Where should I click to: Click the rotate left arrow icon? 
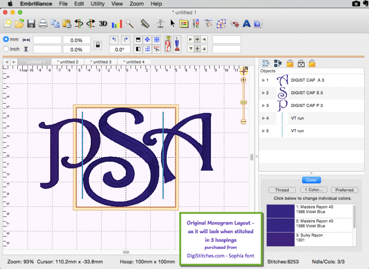coord(114,39)
